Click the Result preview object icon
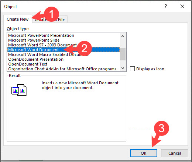Screen dimensions: 192x162 pyautogui.click(x=19, y=90)
